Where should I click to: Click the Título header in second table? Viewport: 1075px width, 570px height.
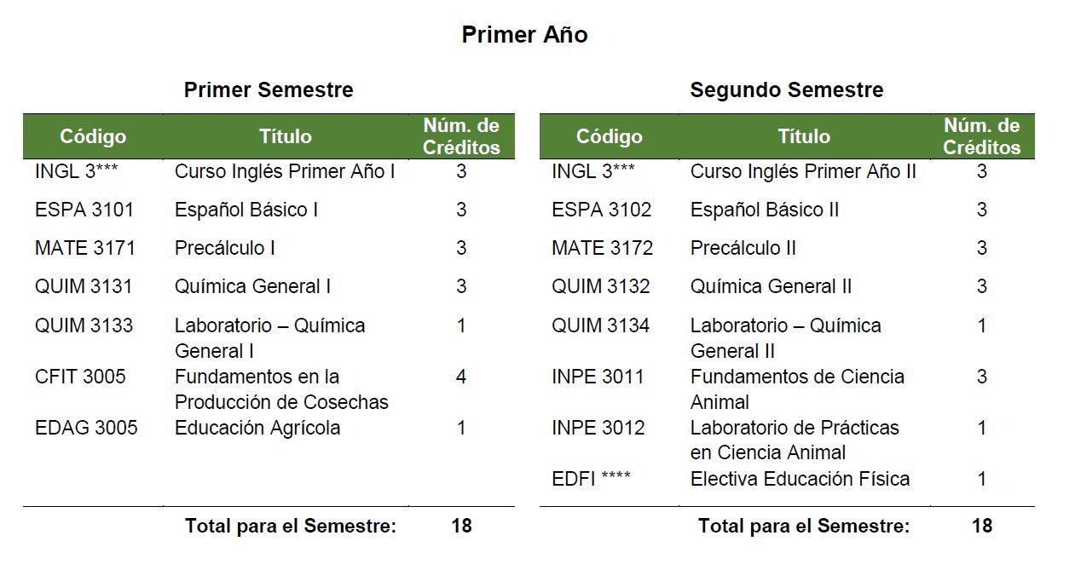(804, 136)
